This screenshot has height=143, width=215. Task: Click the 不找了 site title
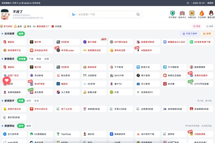coord(18,12)
